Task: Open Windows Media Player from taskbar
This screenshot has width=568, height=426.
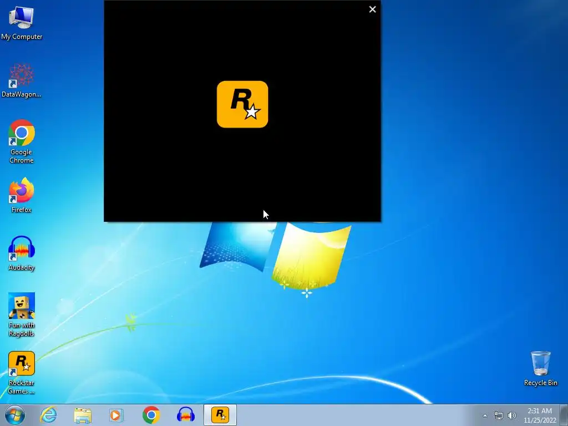Action: (116, 415)
